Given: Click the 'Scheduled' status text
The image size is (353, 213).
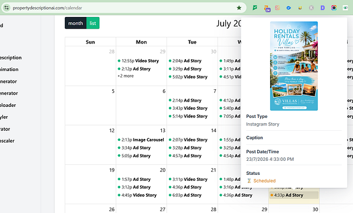Looking at the screenshot, I should tap(265, 181).
